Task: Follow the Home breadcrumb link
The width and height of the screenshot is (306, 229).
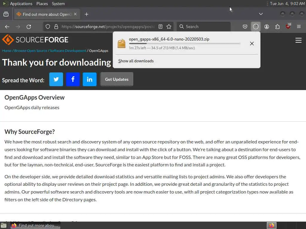Action: 7,51
